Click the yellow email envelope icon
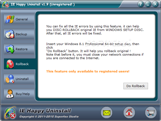Screen dimensions: 161x121 [x=107, y=113]
